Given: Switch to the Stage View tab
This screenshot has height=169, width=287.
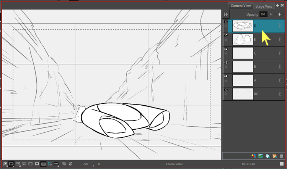Looking at the screenshot, I should (264, 6).
